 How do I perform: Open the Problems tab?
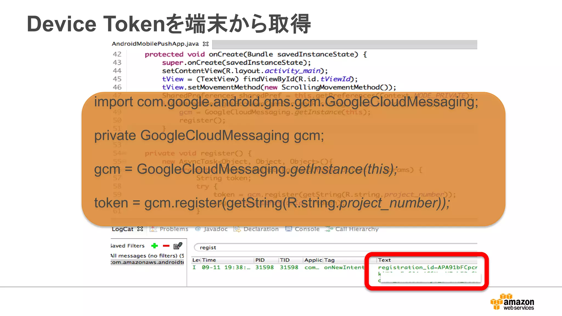point(174,229)
